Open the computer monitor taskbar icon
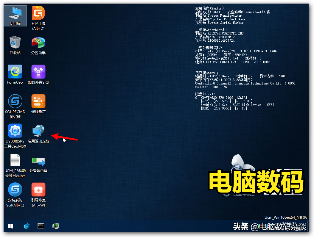 [55, 226]
